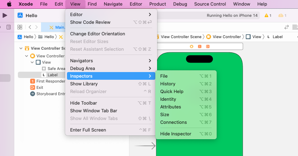The image size is (298, 156).
Task: Choose Change Editor Orientation
Action: [x=111, y=34]
